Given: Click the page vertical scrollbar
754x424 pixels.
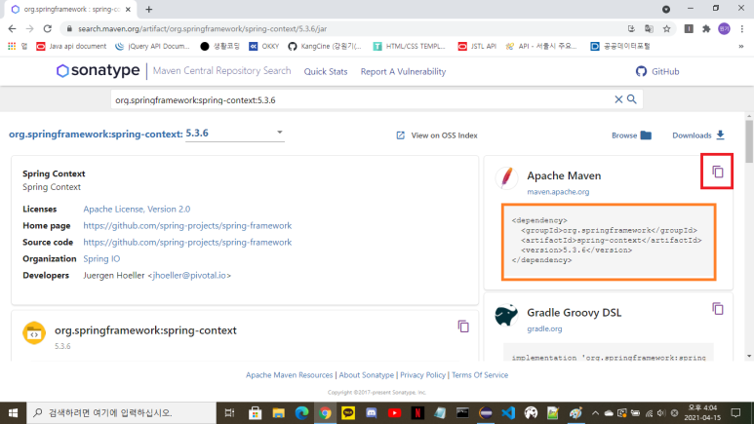Looking at the screenshot, I should (749, 141).
